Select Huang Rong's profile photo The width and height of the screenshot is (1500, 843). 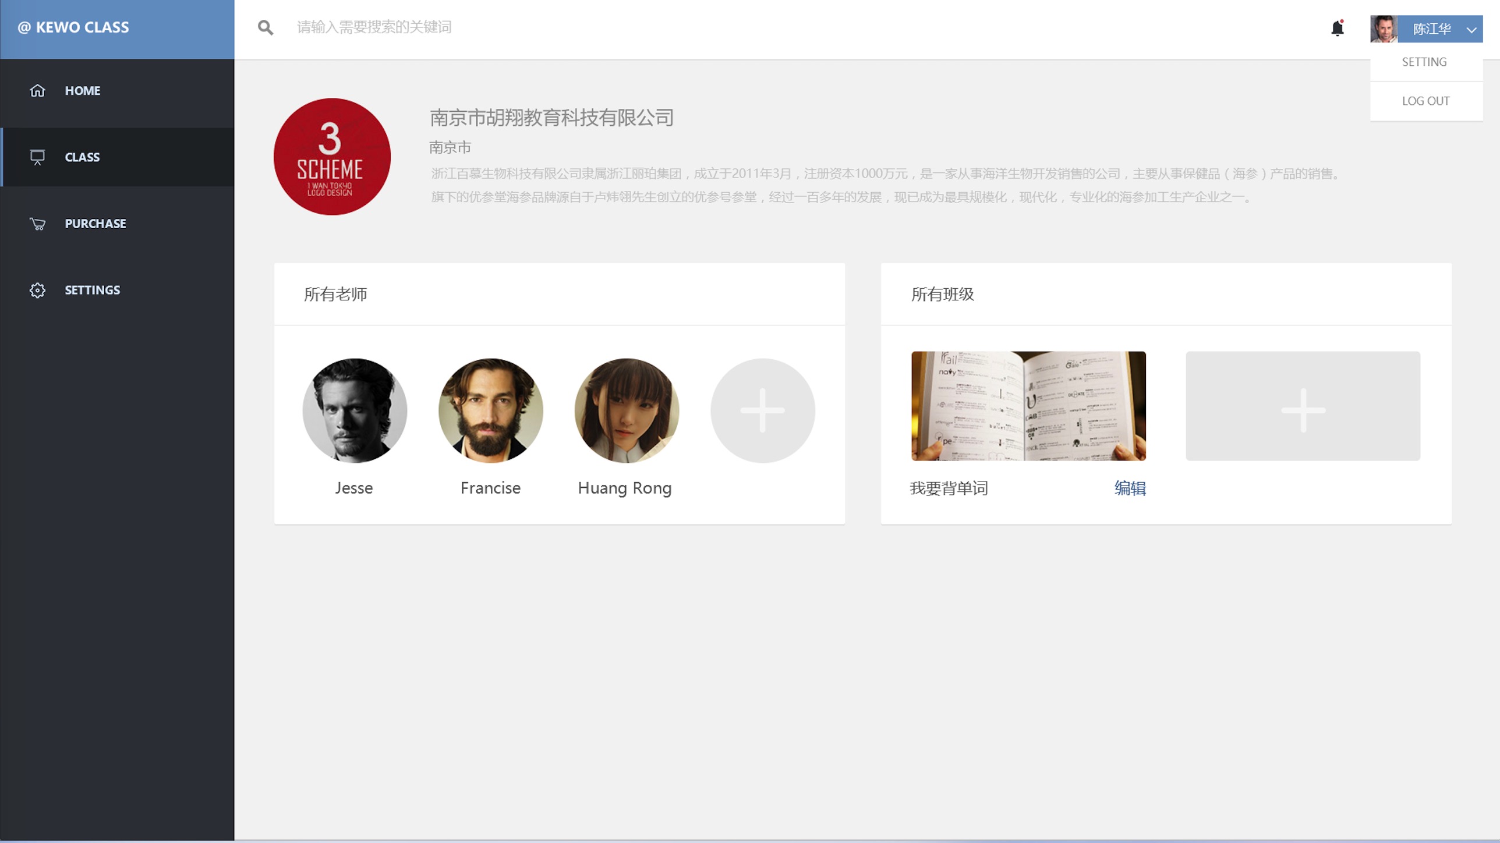[627, 410]
